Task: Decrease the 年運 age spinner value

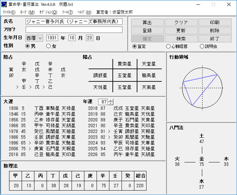Action: click(x=111, y=103)
